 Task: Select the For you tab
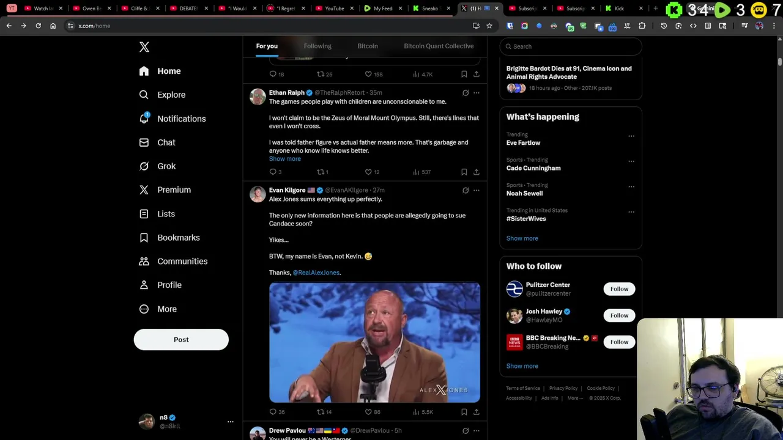[x=267, y=46]
